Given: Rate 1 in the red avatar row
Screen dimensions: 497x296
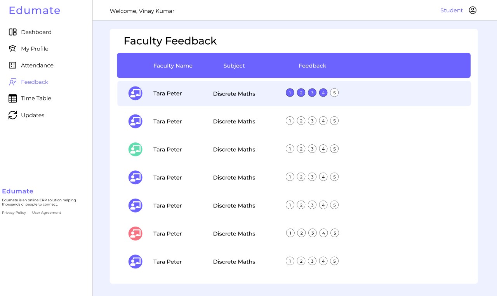Looking at the screenshot, I should coord(290,233).
